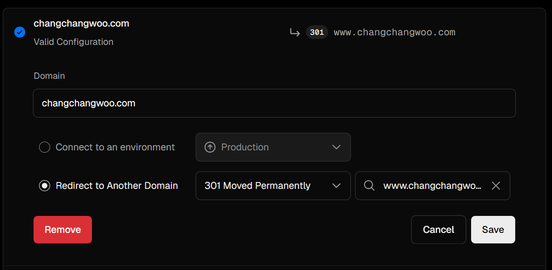552x270 pixels.
Task: Click the redirect arrow icon beside 301 badge
Action: (295, 33)
